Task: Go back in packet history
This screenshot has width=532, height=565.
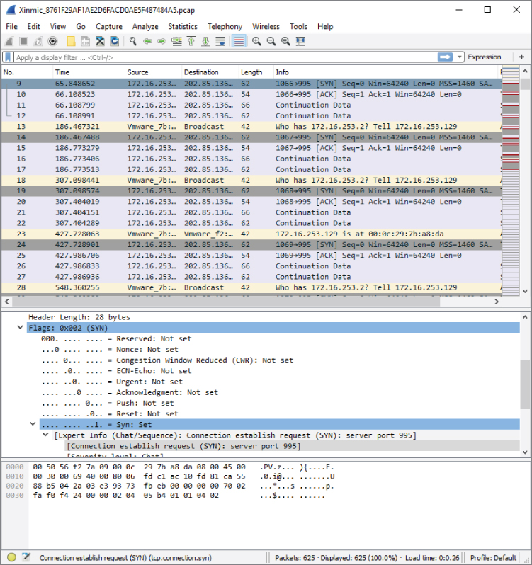Action: click(x=147, y=42)
